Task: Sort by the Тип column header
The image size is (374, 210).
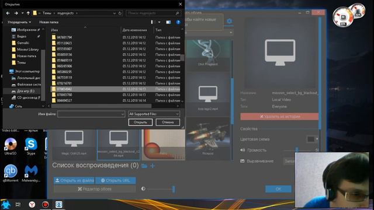Action: pos(158,30)
